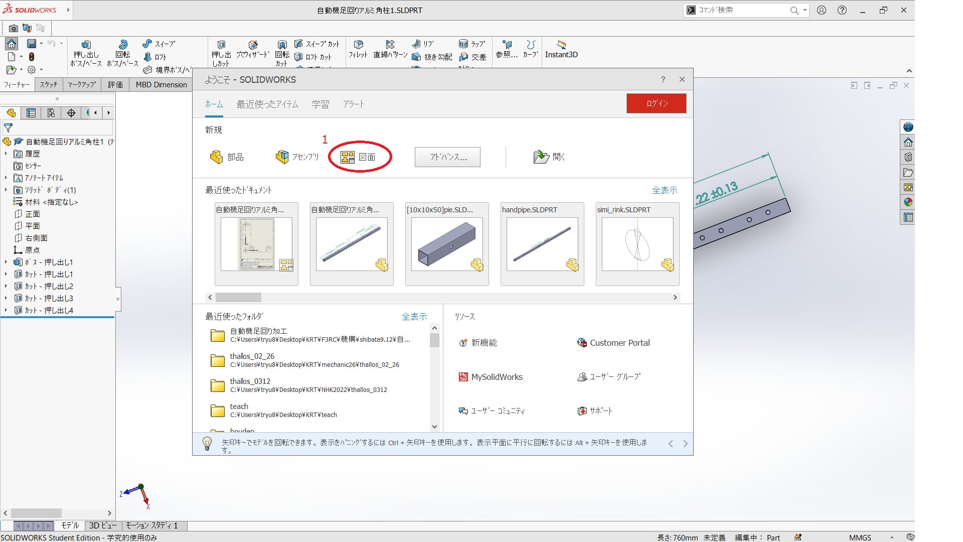Open the FeatureManager design tree tab icon
Screen dimensions: 963x542
11,113
